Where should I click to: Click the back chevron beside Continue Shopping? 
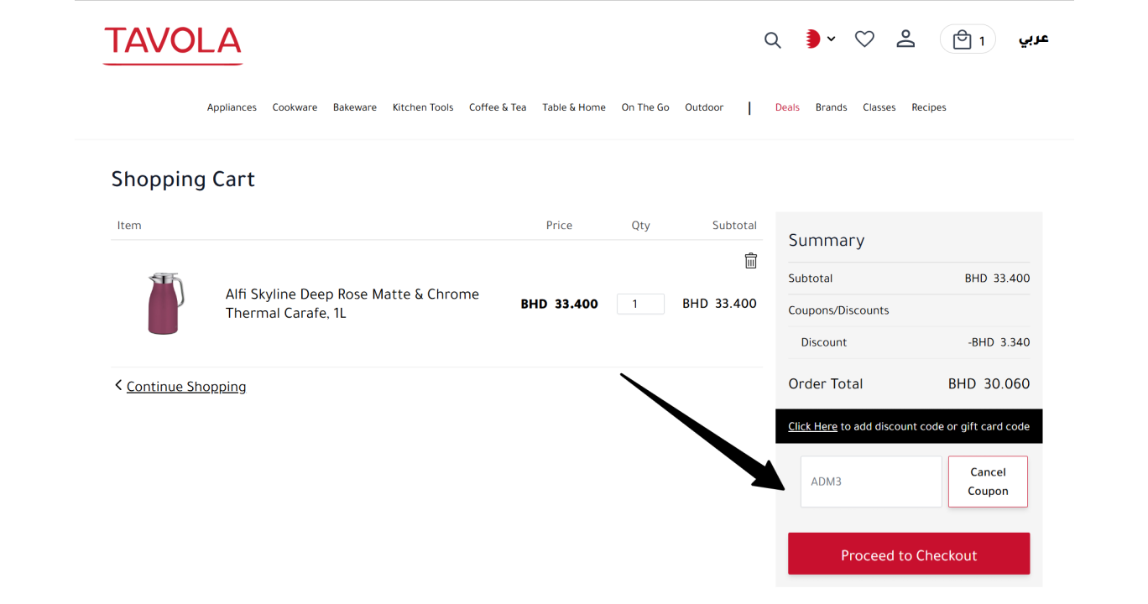[118, 386]
